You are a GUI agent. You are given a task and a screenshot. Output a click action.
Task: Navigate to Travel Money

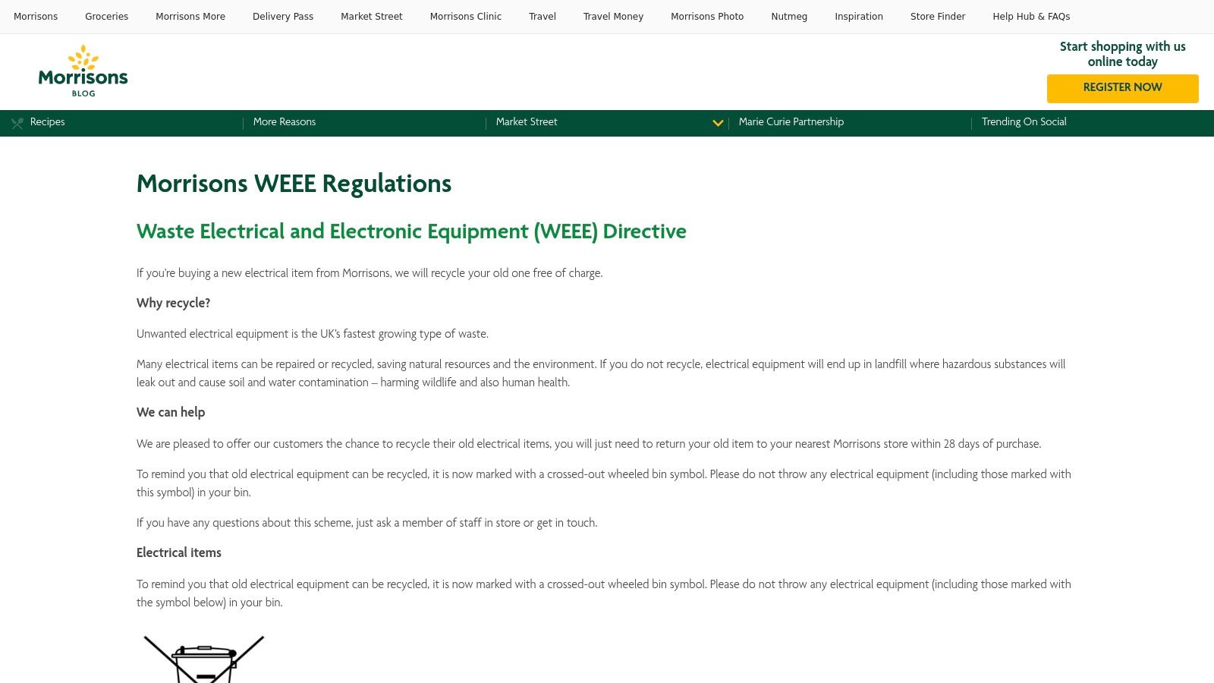(613, 16)
